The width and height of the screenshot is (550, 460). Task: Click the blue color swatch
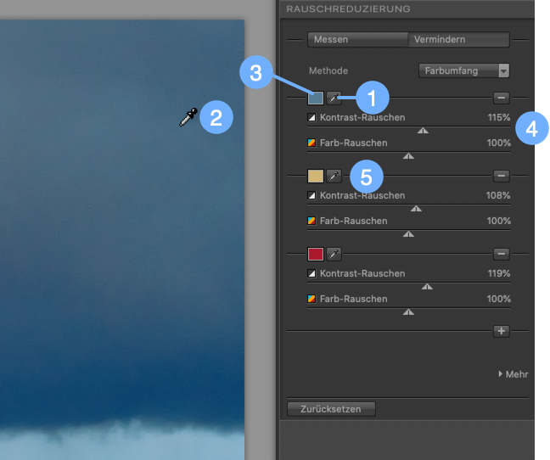point(316,98)
